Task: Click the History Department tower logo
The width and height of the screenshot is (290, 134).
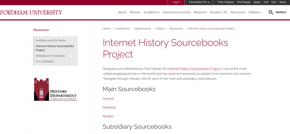Action: click(55, 89)
